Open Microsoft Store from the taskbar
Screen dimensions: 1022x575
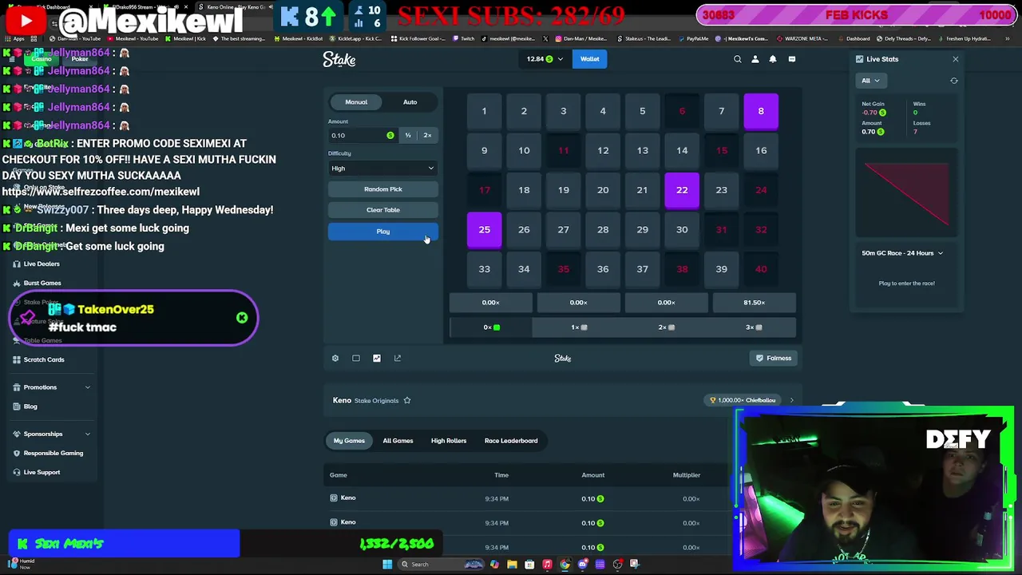(x=529, y=565)
